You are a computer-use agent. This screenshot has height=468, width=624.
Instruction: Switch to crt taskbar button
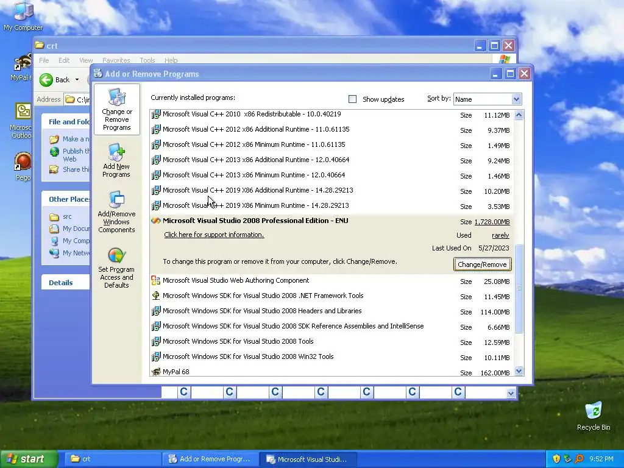112,459
